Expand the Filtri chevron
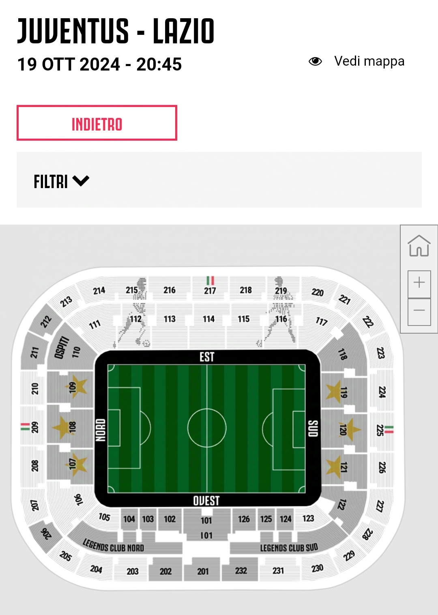The height and width of the screenshot is (615, 438). click(x=81, y=181)
